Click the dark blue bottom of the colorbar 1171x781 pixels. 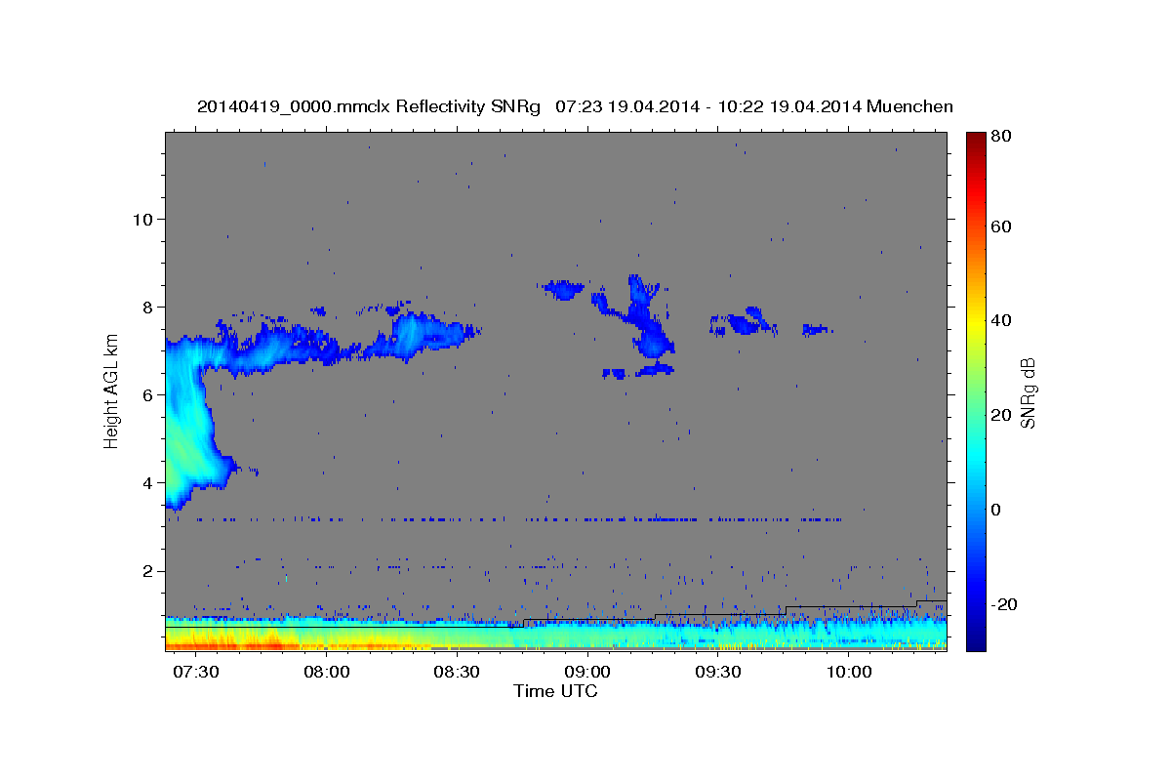pyautogui.click(x=975, y=639)
